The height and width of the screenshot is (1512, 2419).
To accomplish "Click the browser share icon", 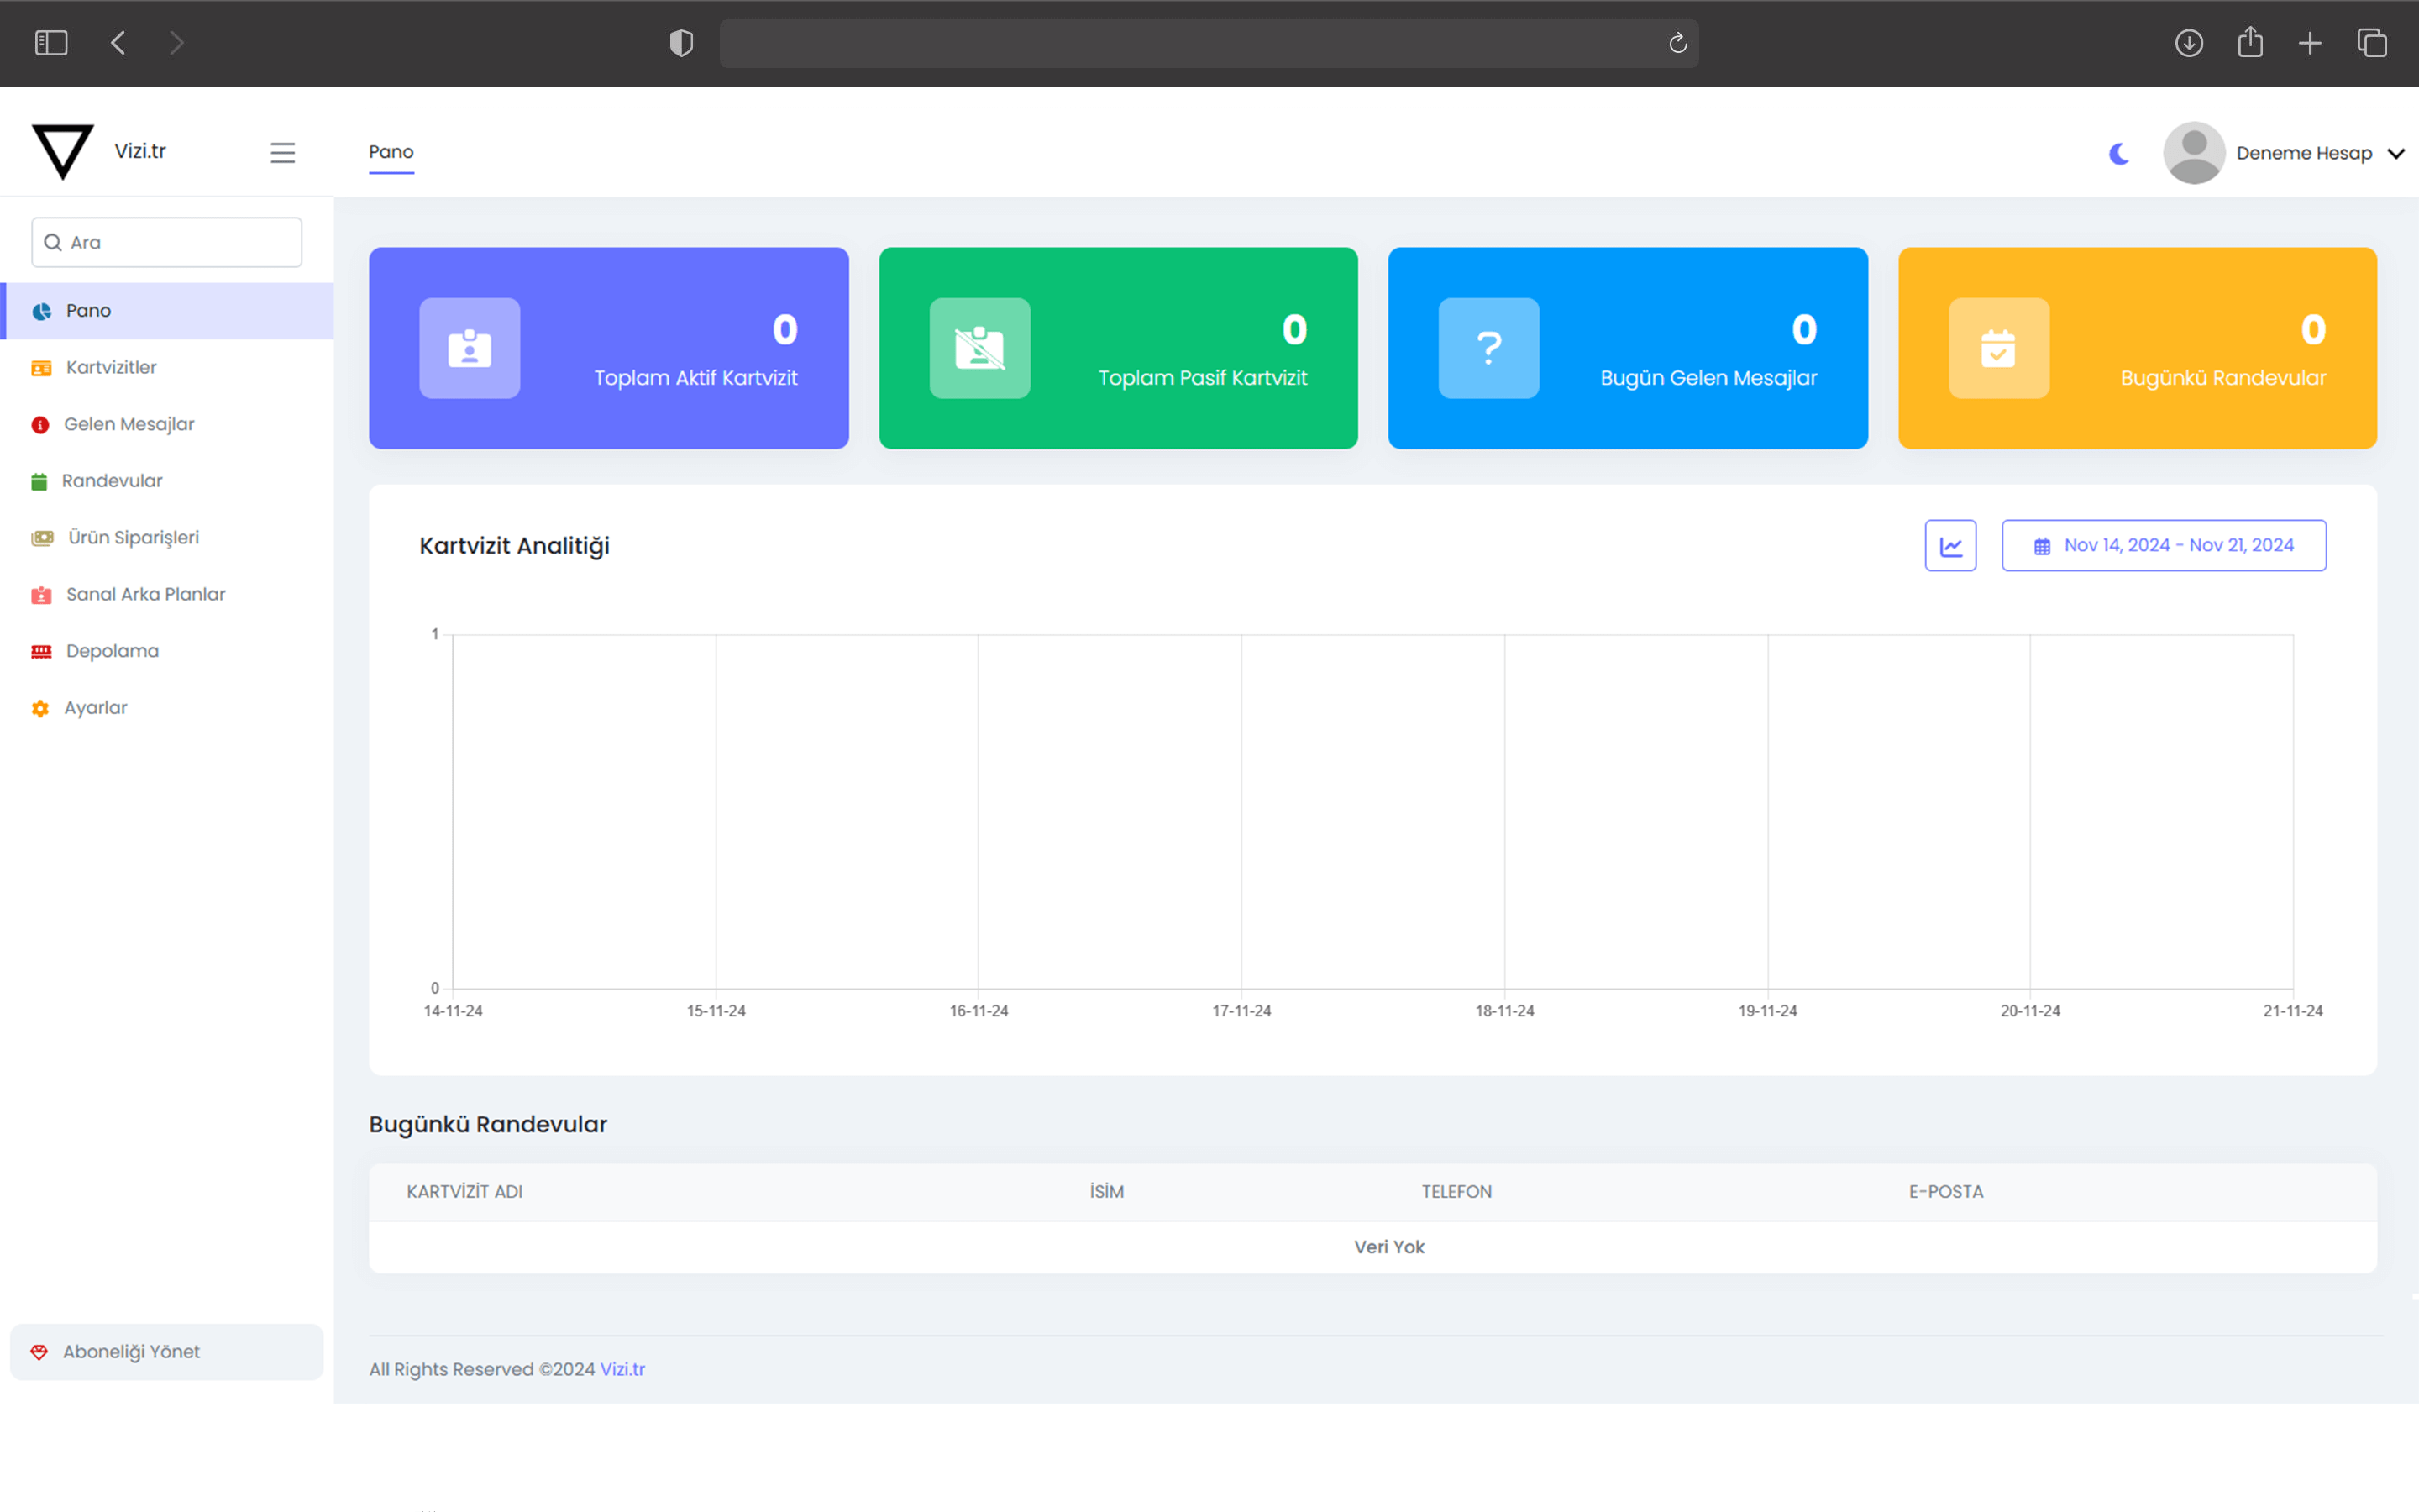I will (2249, 43).
